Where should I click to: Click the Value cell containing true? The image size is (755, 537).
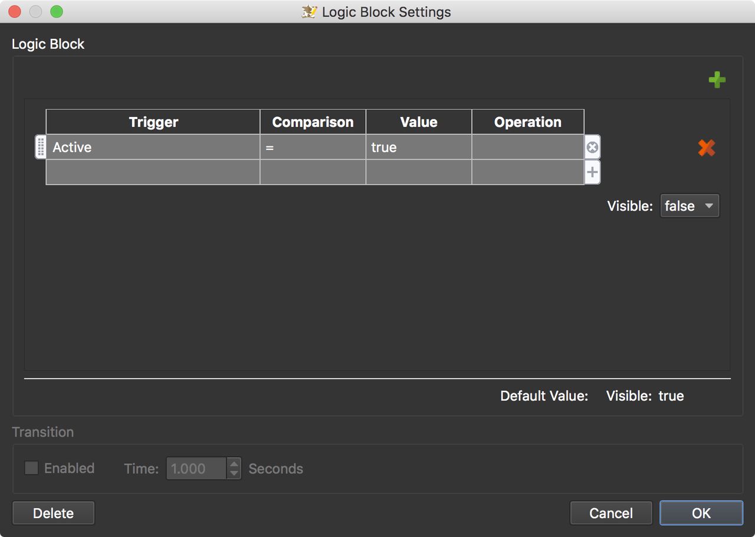pyautogui.click(x=418, y=147)
